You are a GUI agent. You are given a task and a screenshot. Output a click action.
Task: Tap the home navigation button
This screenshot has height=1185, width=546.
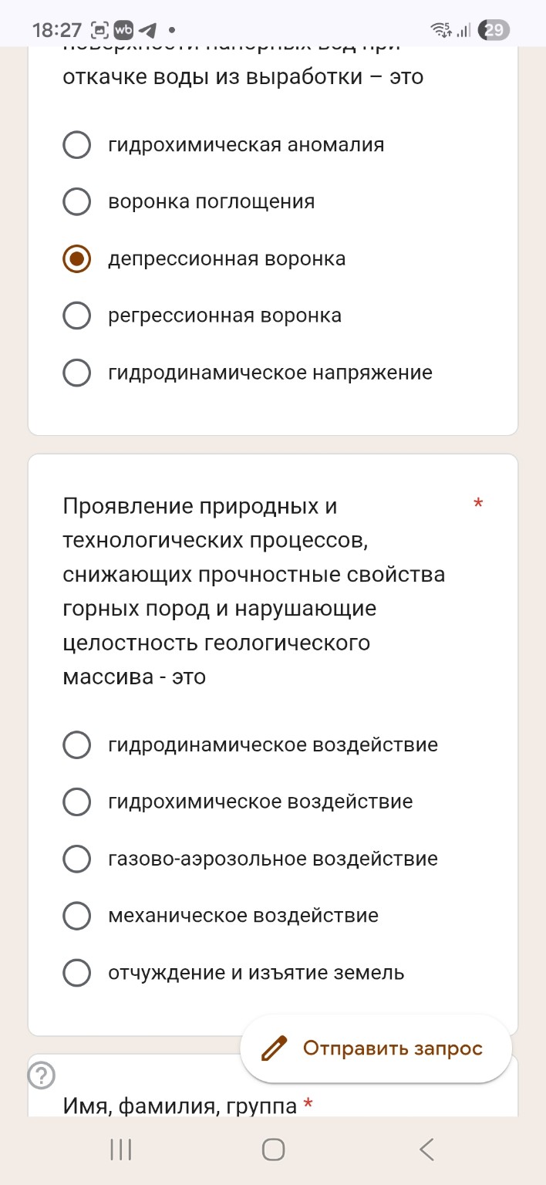273,1149
